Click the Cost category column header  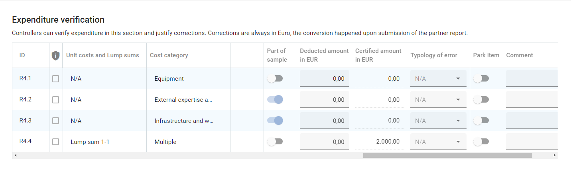[169, 55]
